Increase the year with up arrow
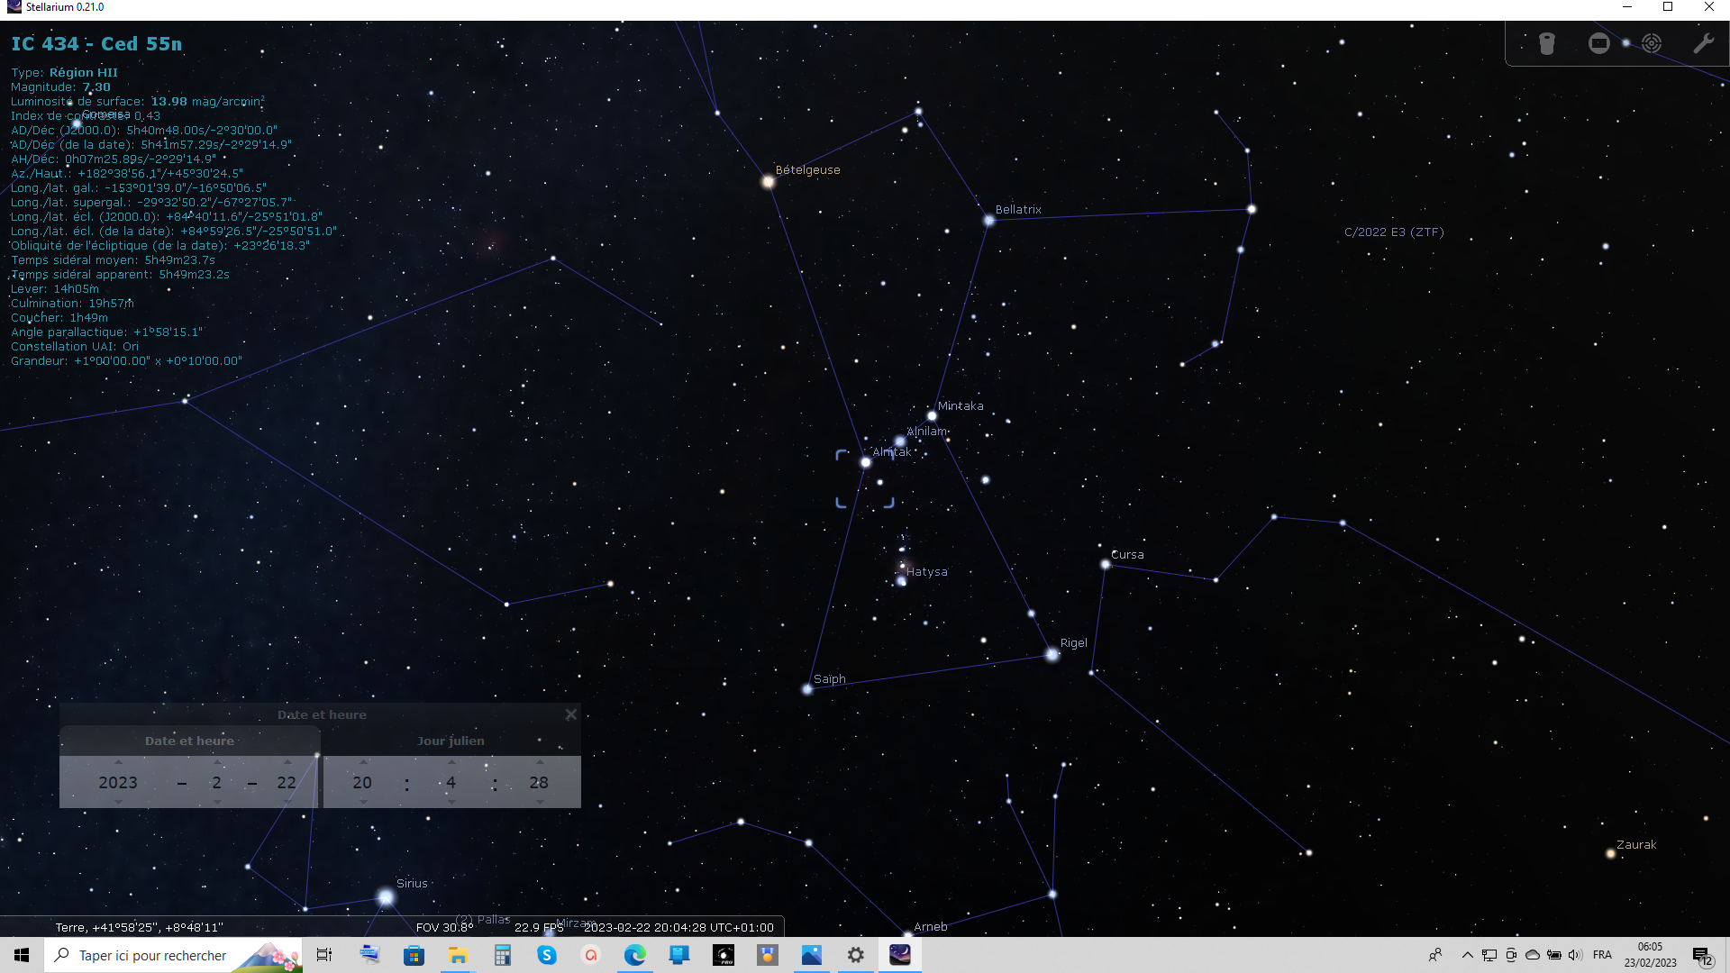This screenshot has width=1730, height=973. [x=118, y=762]
